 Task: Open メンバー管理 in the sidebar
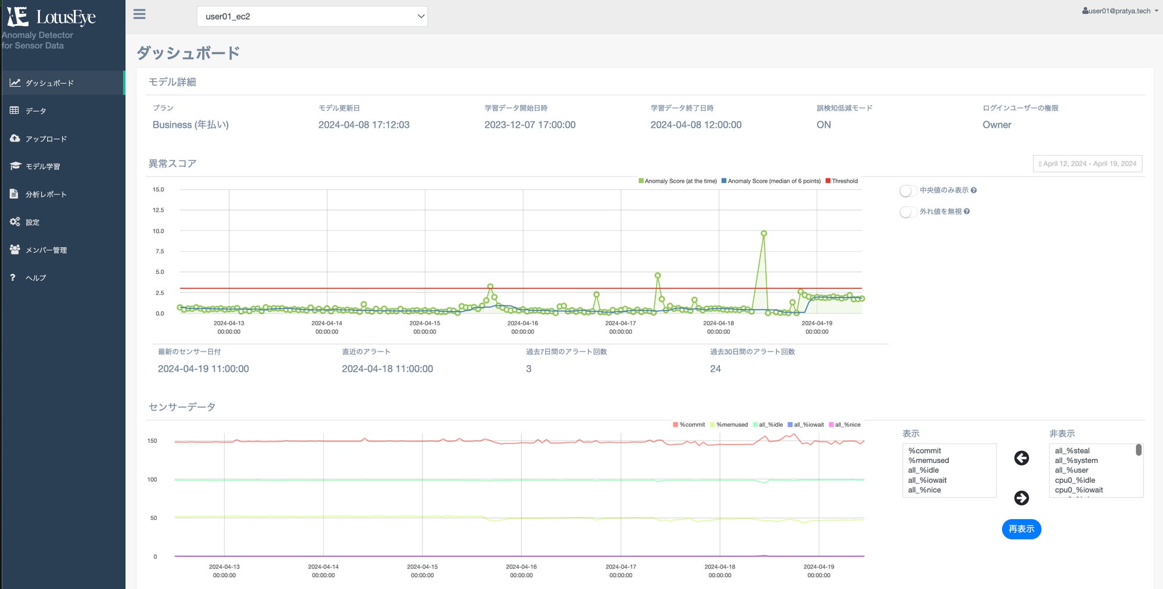point(63,249)
